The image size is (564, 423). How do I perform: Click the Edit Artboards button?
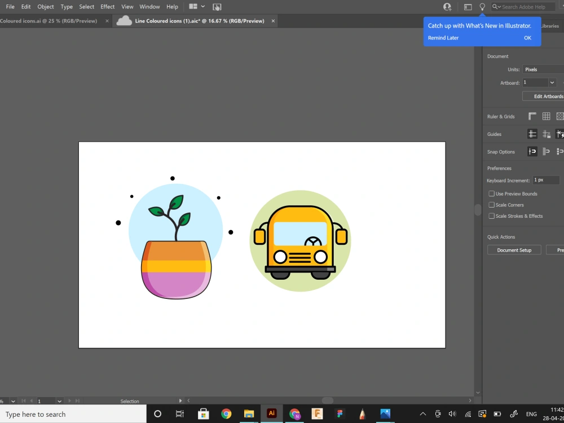pyautogui.click(x=543, y=96)
